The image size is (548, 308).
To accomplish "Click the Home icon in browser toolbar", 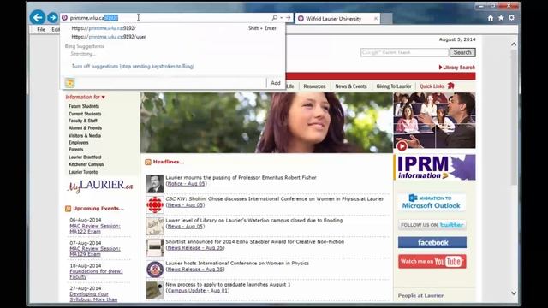I will tap(491, 18).
